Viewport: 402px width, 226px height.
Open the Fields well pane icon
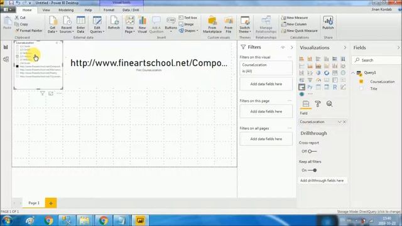[x=306, y=104]
